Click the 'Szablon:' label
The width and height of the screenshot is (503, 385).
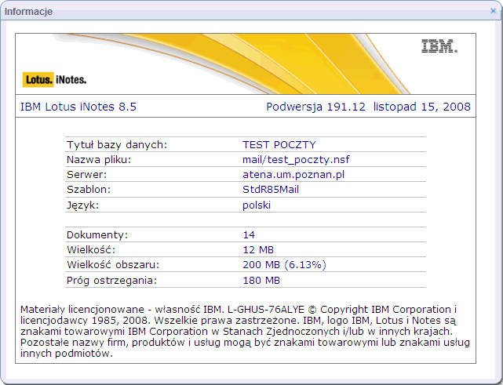pos(89,190)
